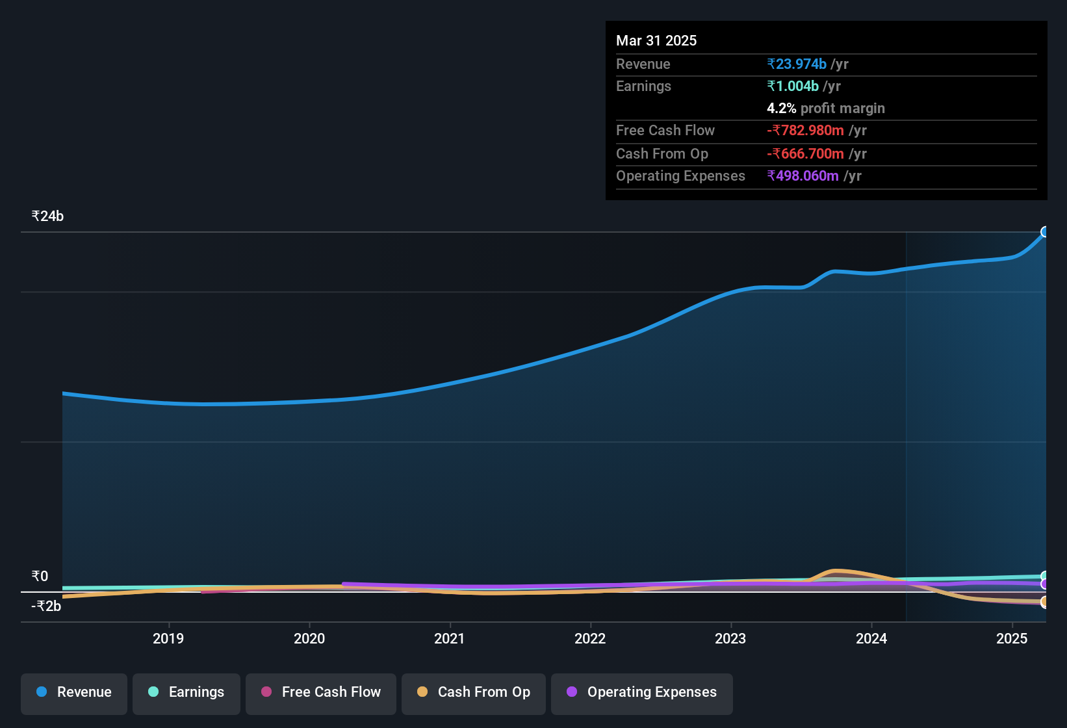Viewport: 1067px width, 728px height.
Task: Click the Cash From Op label in tooltip
Action: pyautogui.click(x=662, y=153)
